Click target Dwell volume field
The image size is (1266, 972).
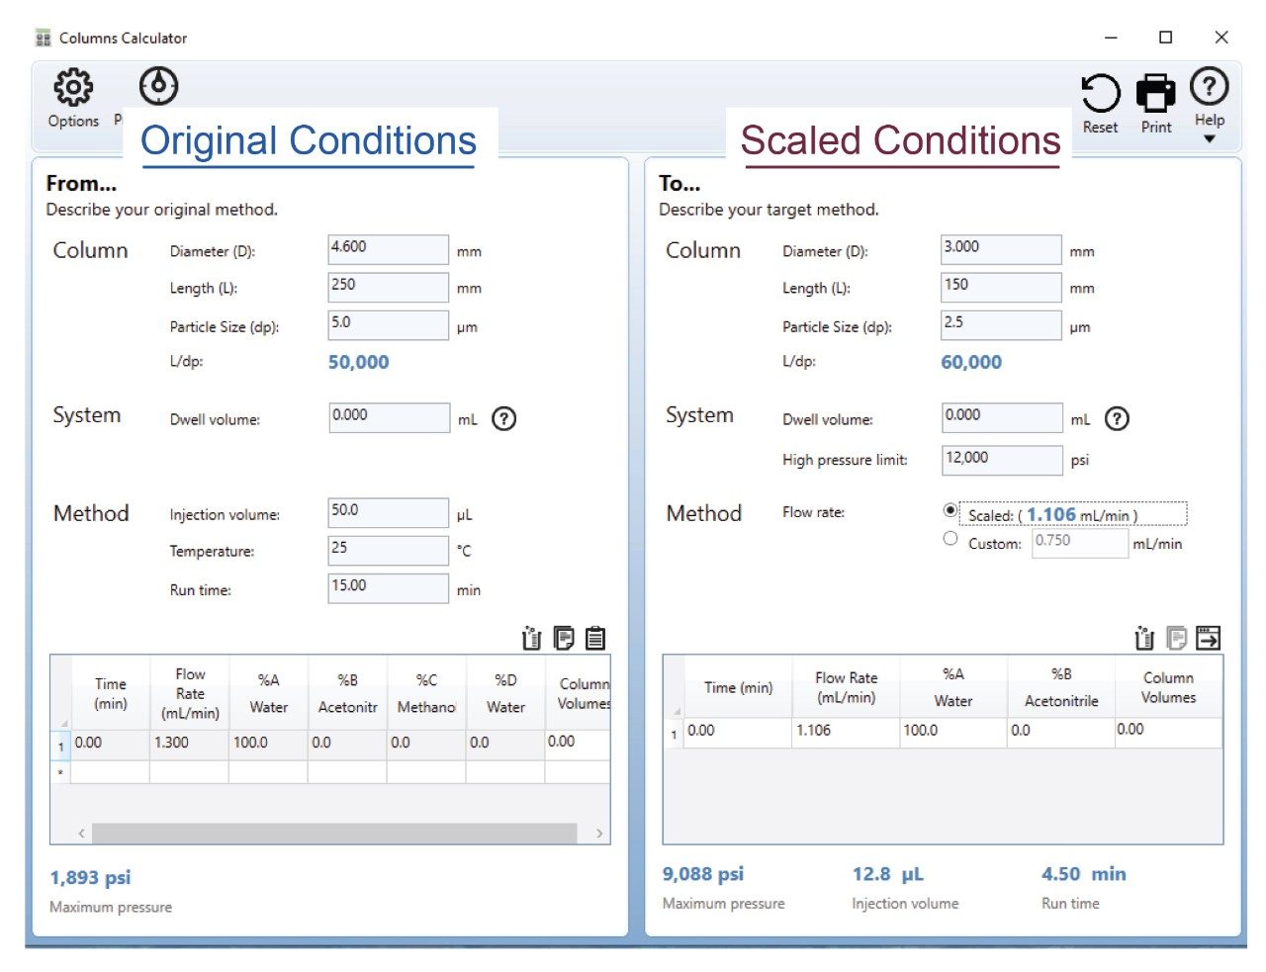click(1002, 417)
